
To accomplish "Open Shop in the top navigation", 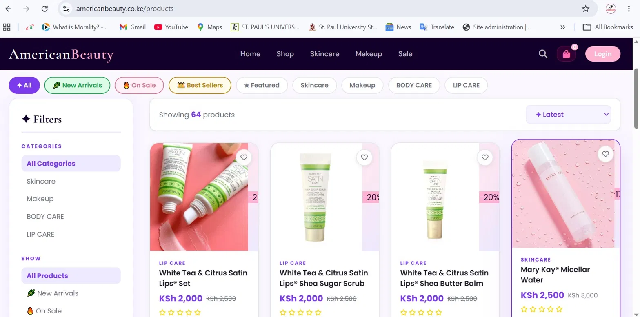I will point(285,54).
